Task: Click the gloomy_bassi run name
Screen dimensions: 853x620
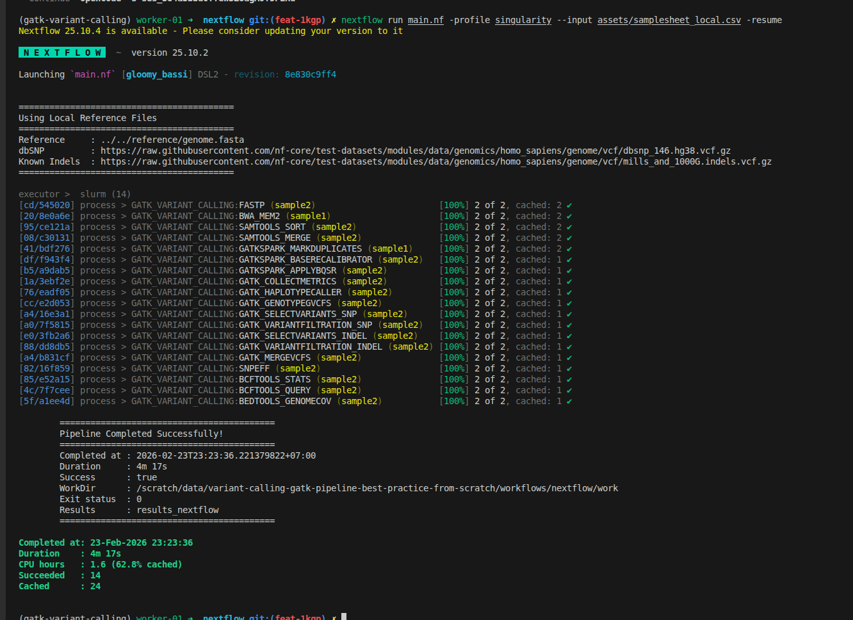Action: coord(157,75)
